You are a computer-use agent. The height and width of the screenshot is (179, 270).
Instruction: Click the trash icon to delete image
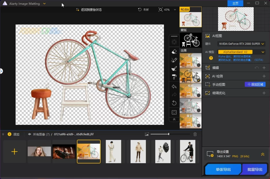[x=195, y=134]
